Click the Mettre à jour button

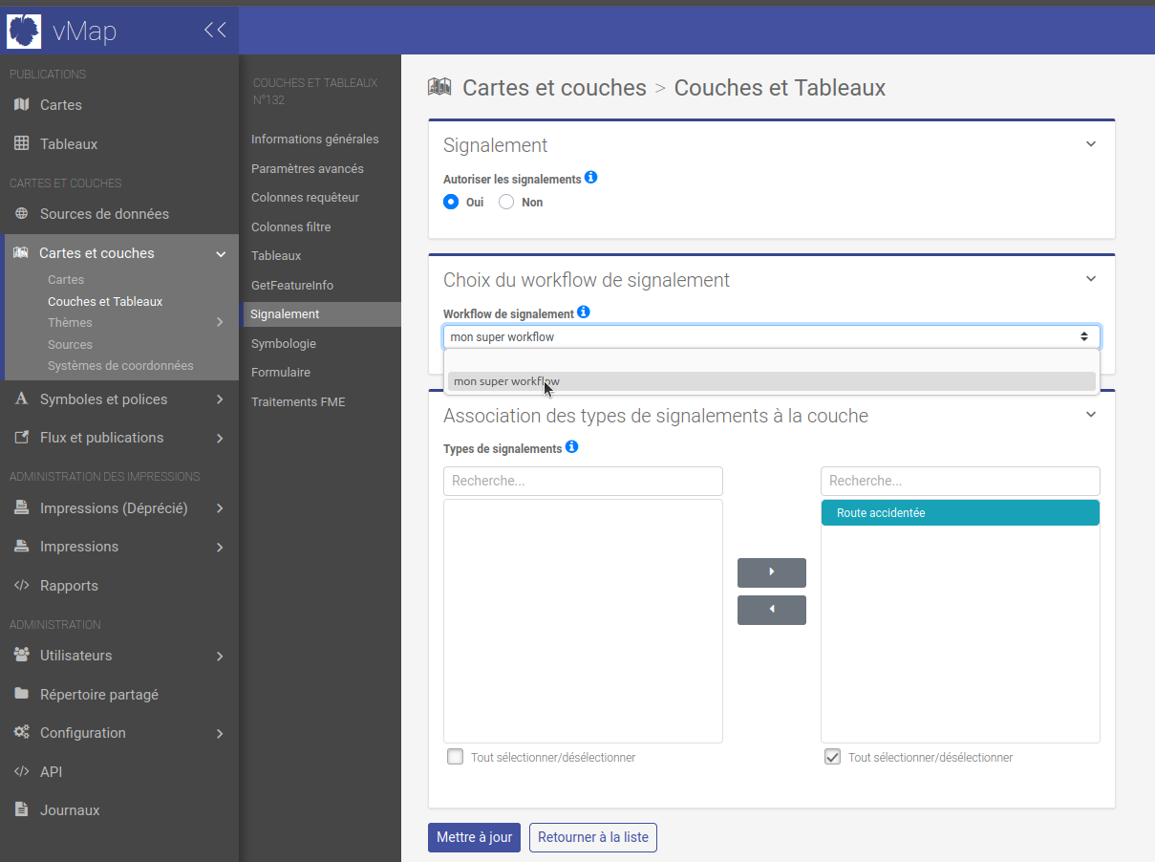point(474,837)
